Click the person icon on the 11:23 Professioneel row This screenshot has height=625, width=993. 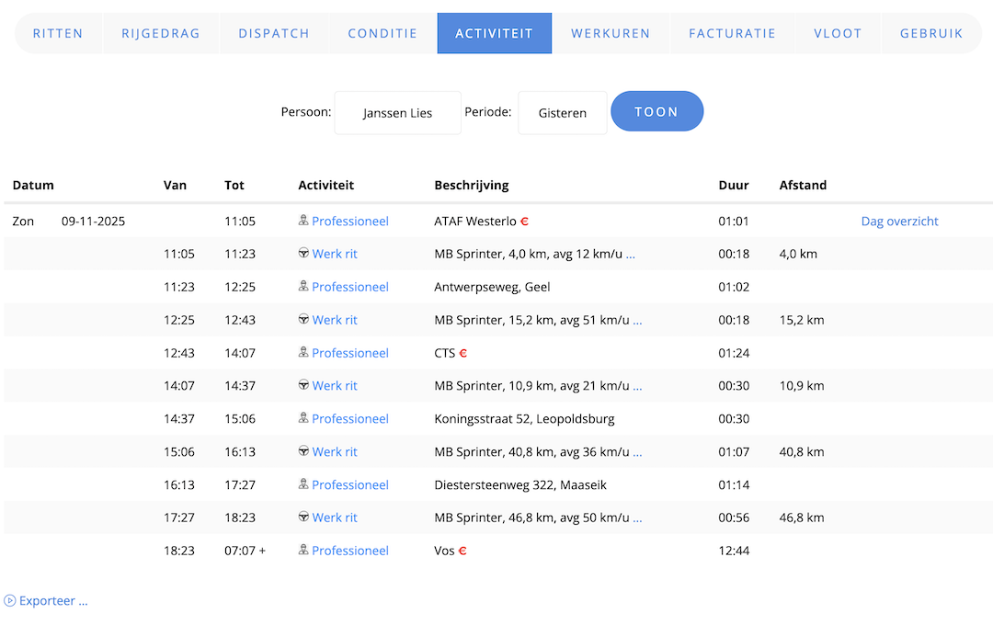pyautogui.click(x=303, y=287)
